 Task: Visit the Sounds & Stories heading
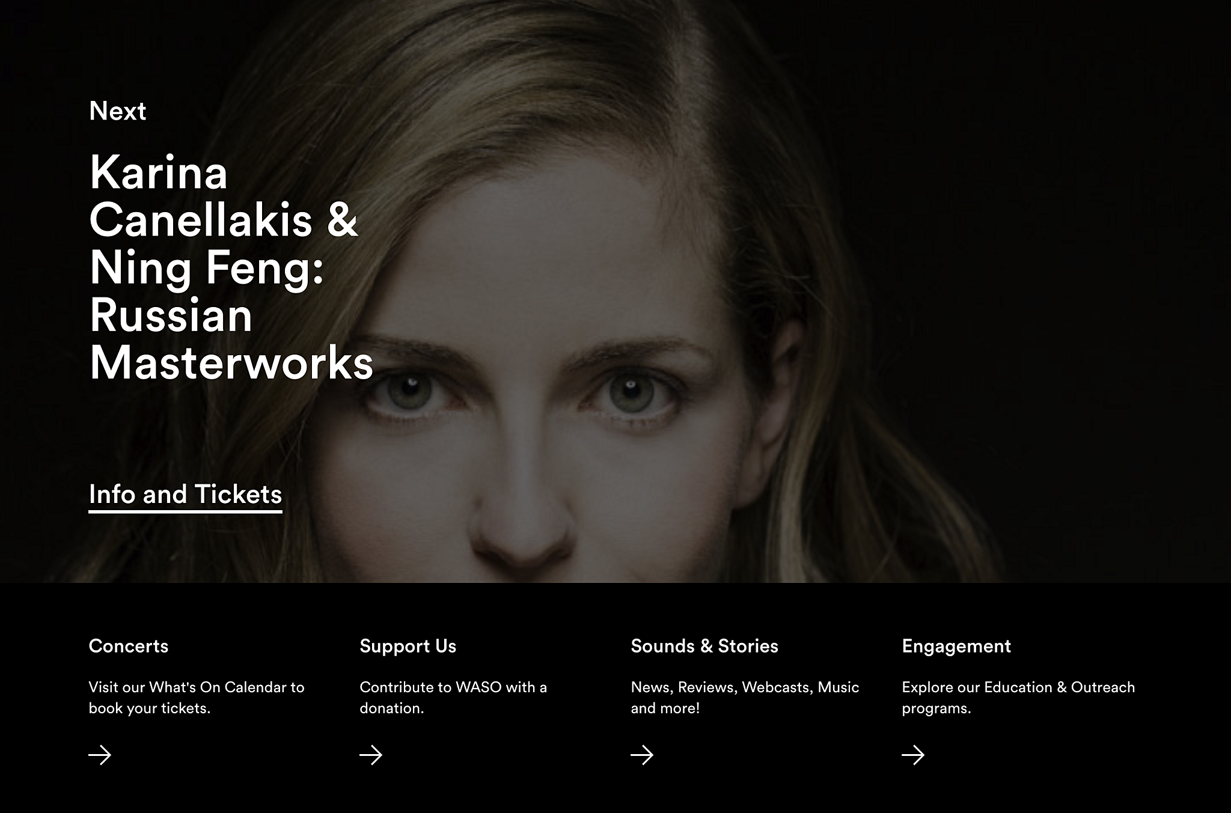[x=704, y=646]
